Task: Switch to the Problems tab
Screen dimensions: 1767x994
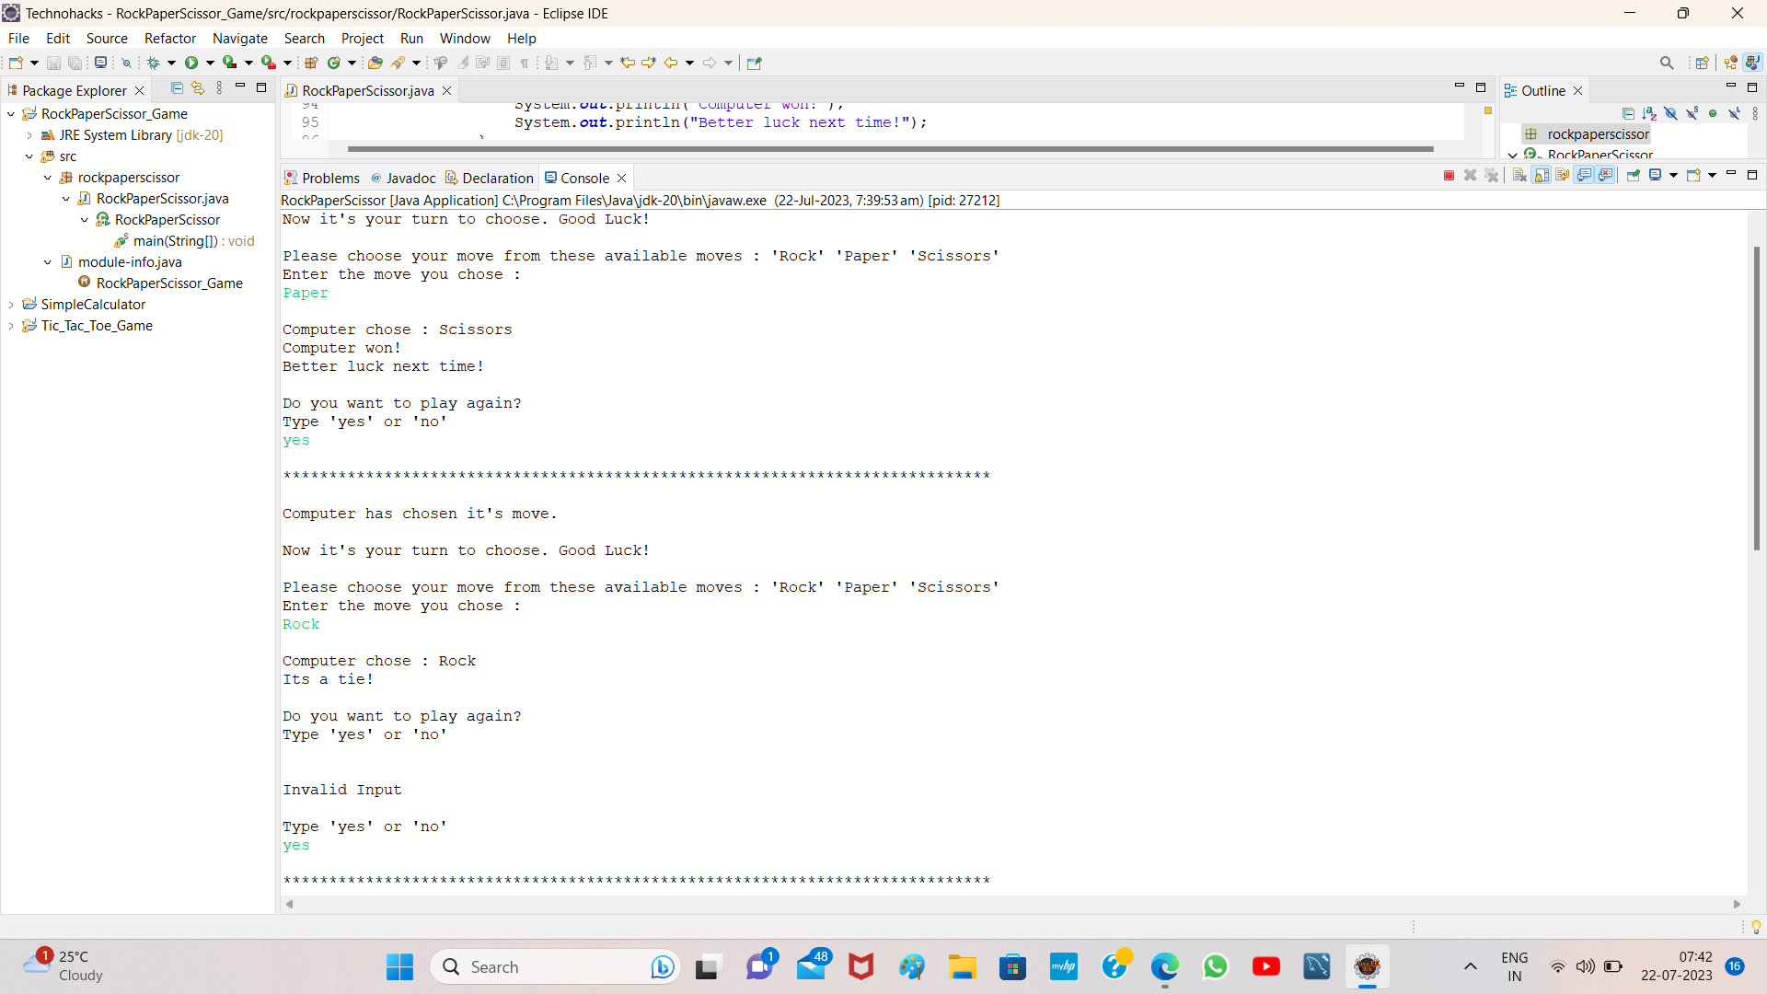Action: [x=329, y=177]
